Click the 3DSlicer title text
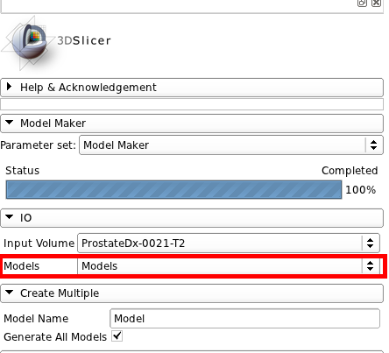This screenshot has height=353, width=389. click(84, 40)
